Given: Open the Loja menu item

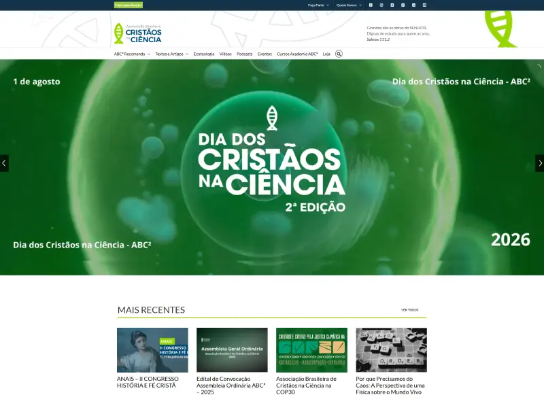Looking at the screenshot, I should pyautogui.click(x=326, y=54).
